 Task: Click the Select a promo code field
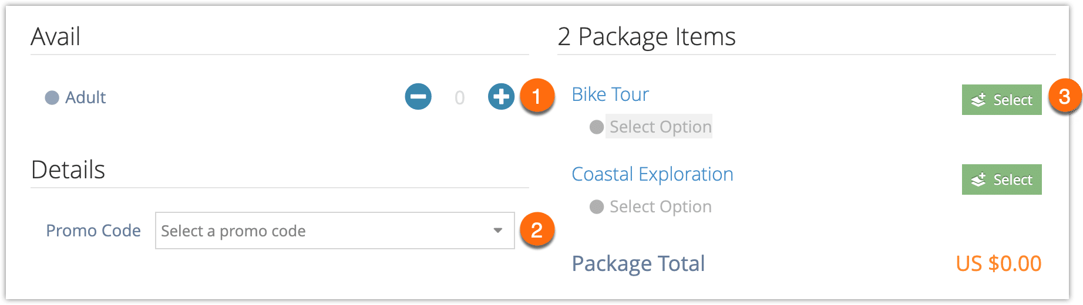click(335, 231)
